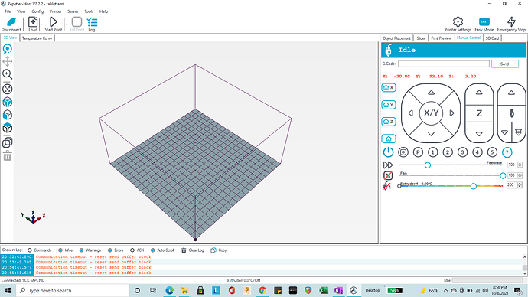Run custom script button 5
528x297 pixels.
pos(492,152)
